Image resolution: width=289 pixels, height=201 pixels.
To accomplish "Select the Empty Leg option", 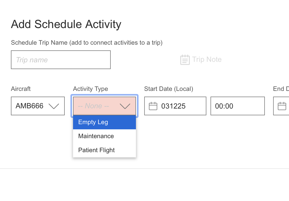I will click(93, 122).
